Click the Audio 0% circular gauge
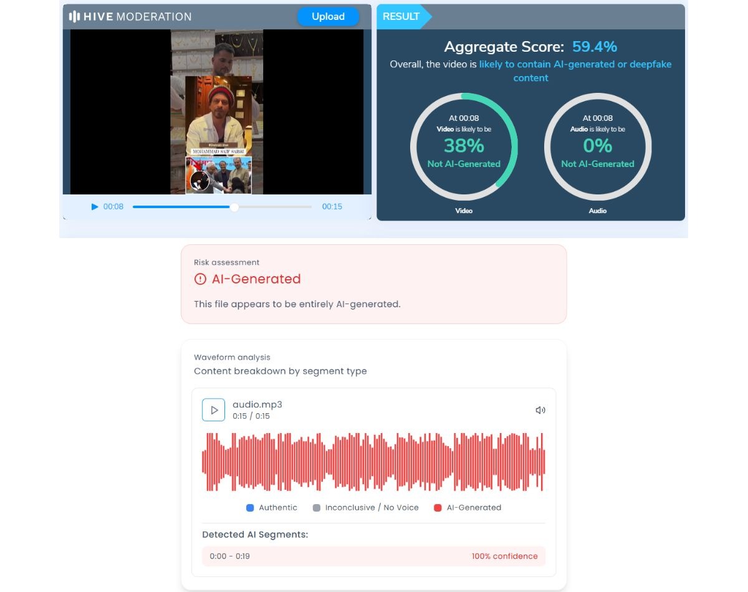 (x=597, y=147)
